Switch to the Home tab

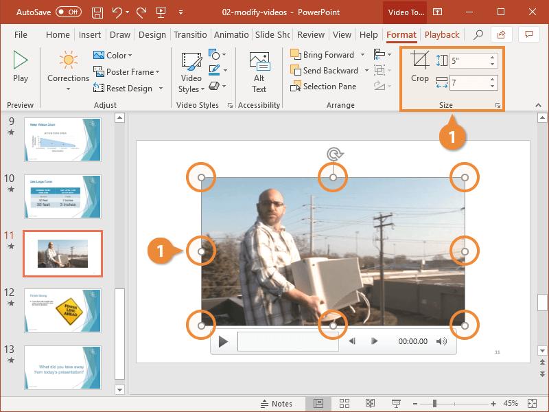[x=58, y=35]
